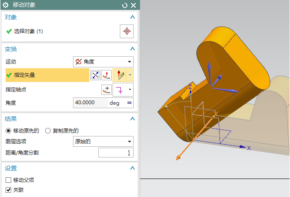Screen dimensions: 290x197
Task: Open the point dialog for pivot point
Action: tap(107, 89)
